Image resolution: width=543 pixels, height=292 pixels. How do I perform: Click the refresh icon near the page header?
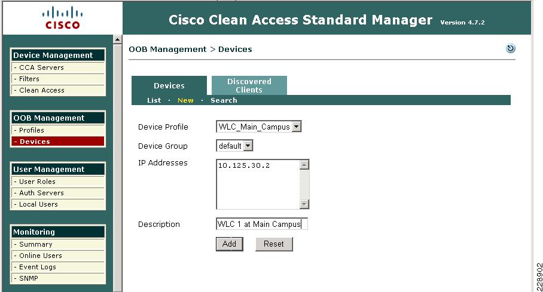coord(511,48)
